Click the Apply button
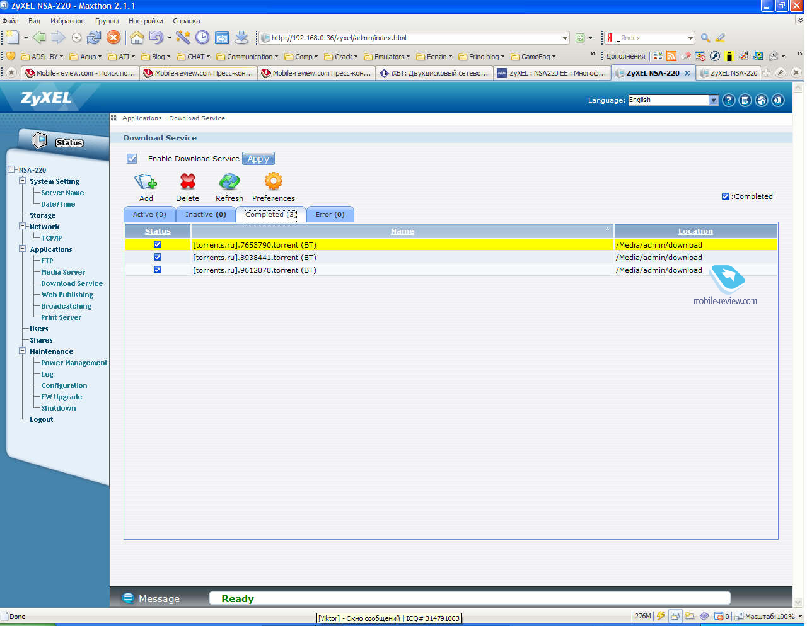807x626 pixels. point(258,159)
